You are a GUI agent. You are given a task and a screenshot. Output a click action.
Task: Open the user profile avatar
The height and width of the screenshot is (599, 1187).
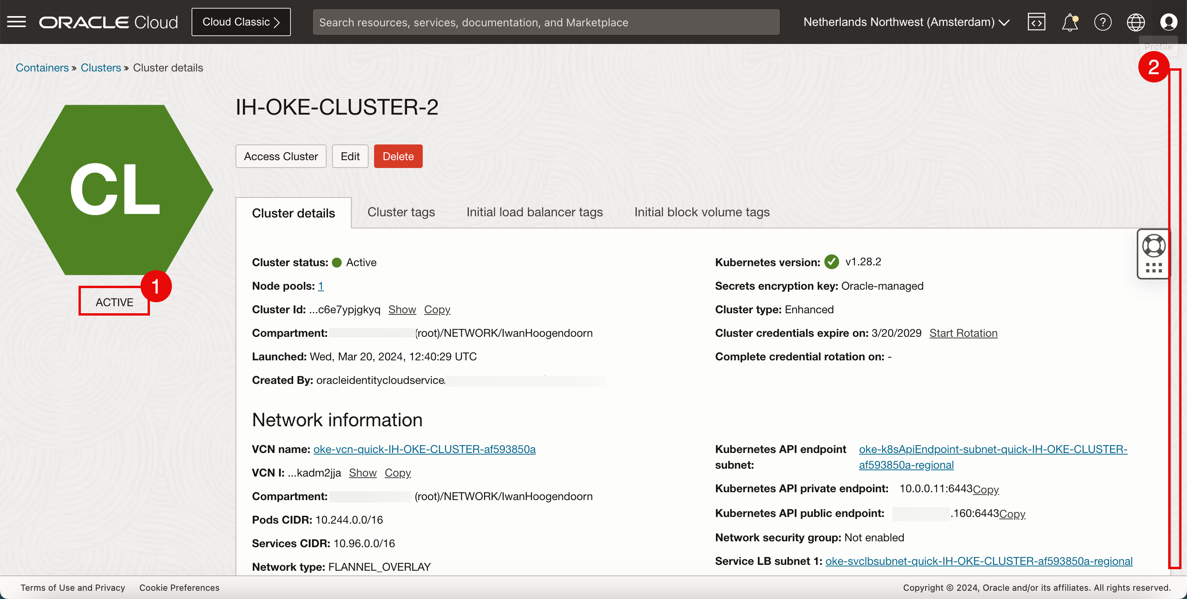click(x=1169, y=22)
